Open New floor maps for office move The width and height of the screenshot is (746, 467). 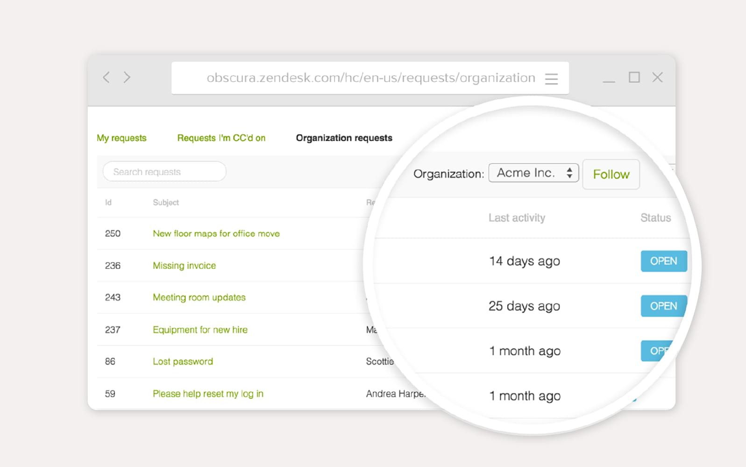tap(216, 233)
